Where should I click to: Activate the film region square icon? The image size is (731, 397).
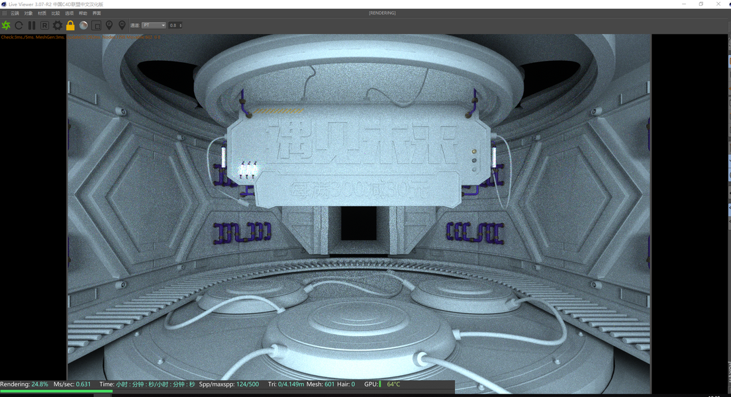[x=97, y=25]
